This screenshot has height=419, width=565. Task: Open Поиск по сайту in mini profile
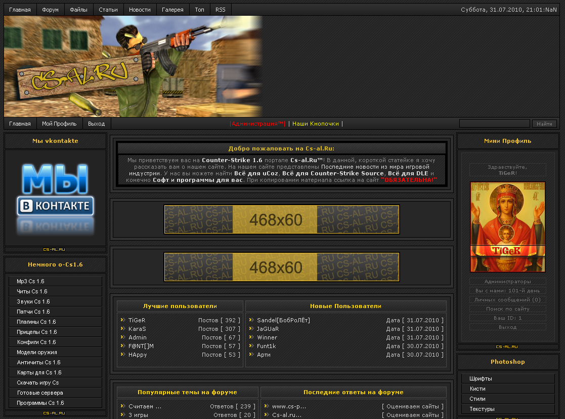point(508,309)
